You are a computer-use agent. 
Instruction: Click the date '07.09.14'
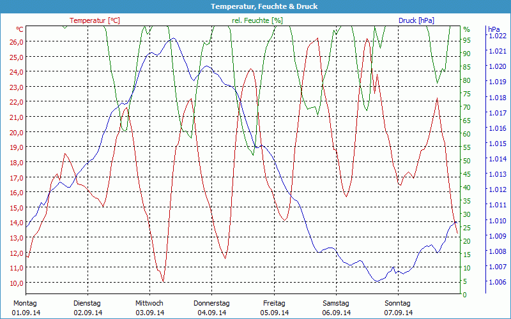(398, 313)
